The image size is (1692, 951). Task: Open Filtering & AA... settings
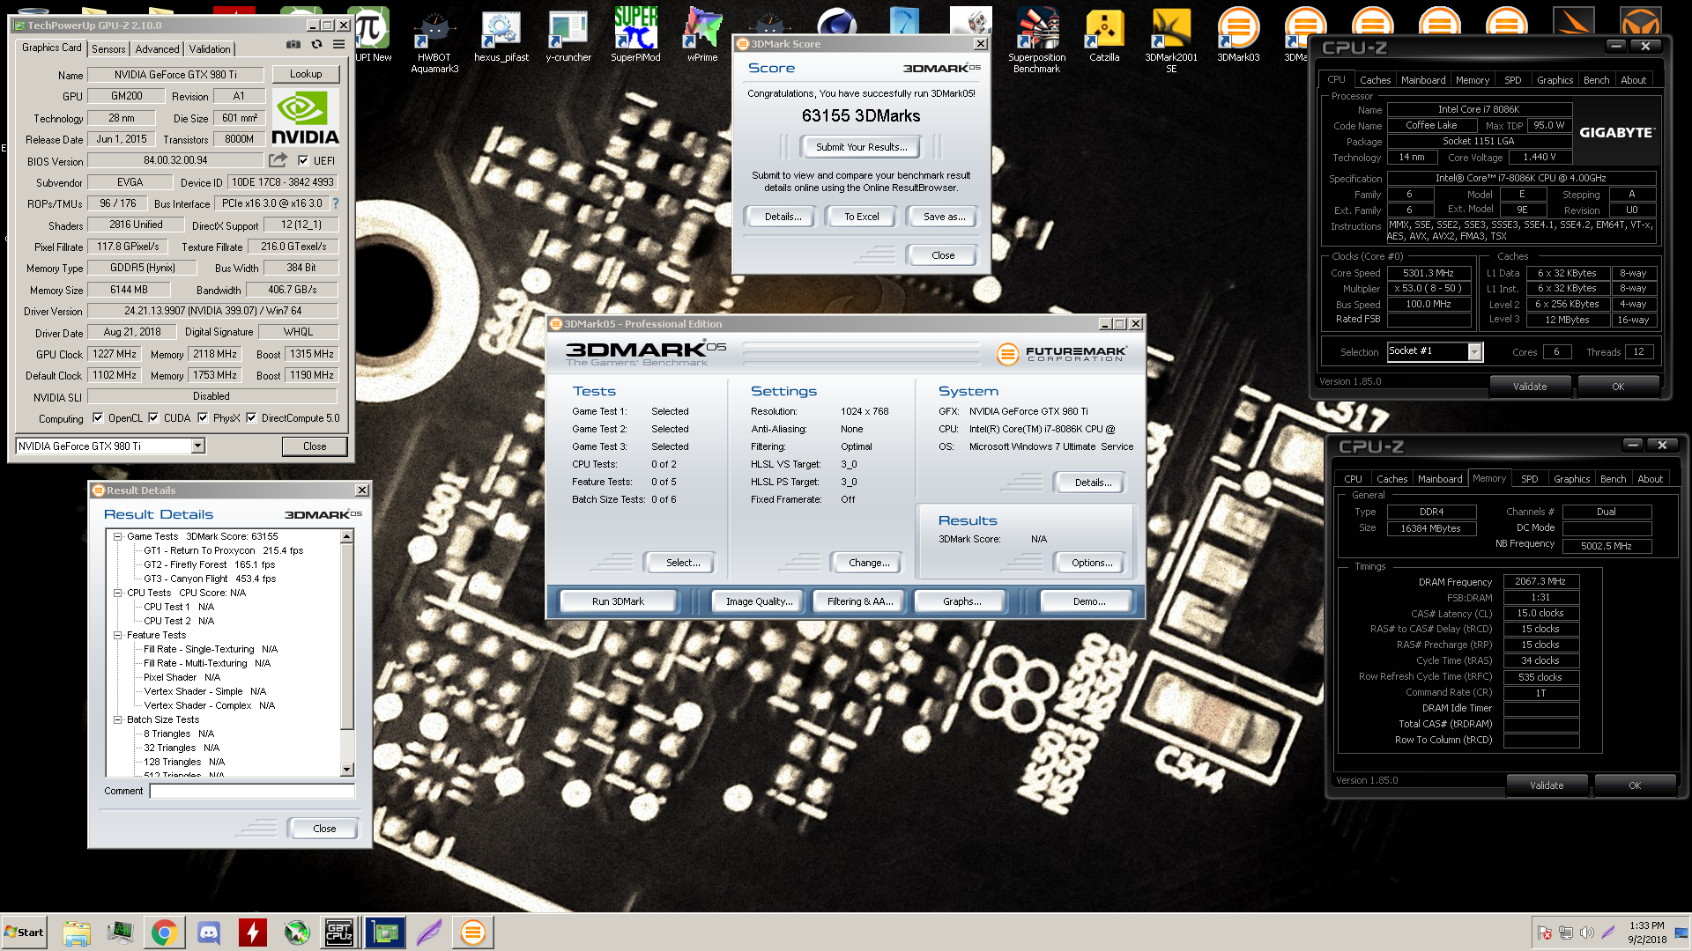pyautogui.click(x=860, y=601)
